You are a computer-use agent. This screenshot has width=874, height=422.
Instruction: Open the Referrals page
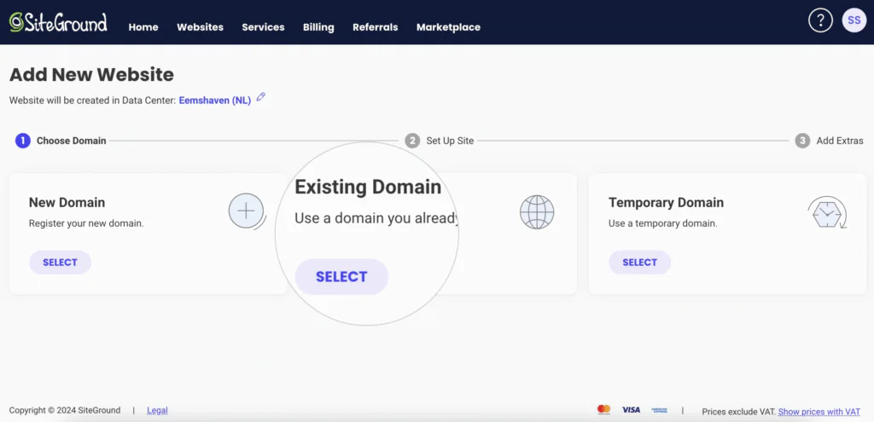pos(375,27)
